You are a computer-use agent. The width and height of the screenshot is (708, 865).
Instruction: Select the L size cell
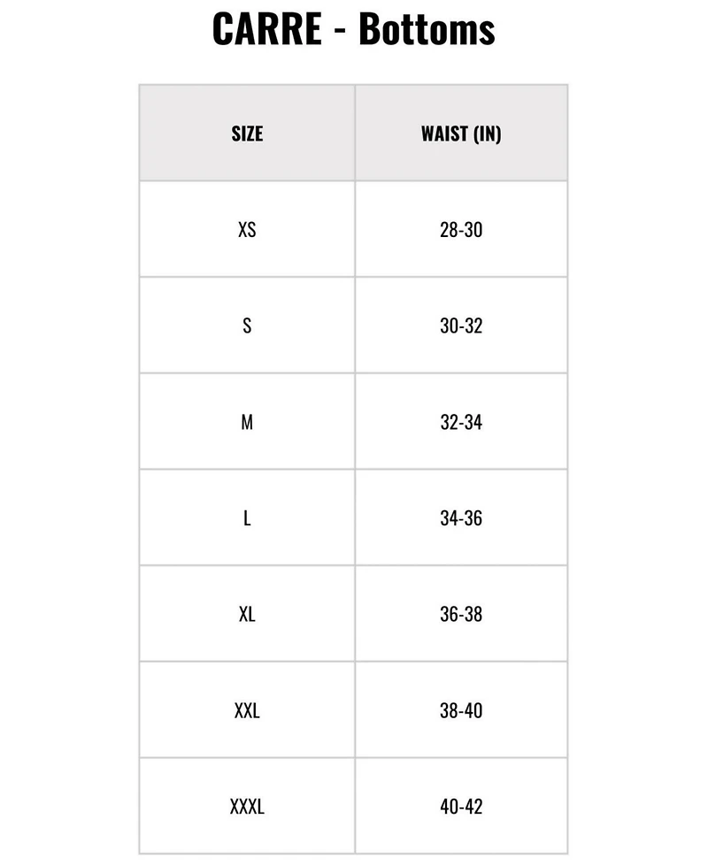point(247,518)
